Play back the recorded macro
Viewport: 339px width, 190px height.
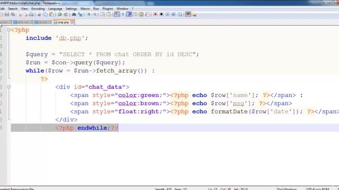click(x=167, y=14)
